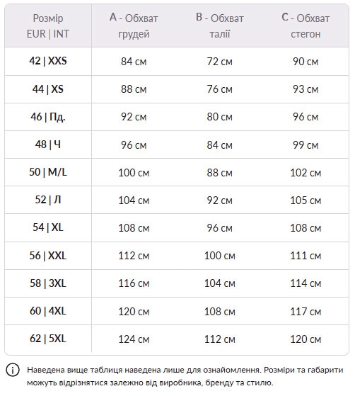Select the 44 | XS size row
This screenshot has width=355, height=396.
[x=177, y=89]
